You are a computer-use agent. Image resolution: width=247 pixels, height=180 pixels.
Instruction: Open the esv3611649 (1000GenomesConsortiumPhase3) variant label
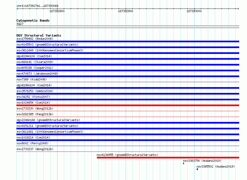(x=50, y=50)
